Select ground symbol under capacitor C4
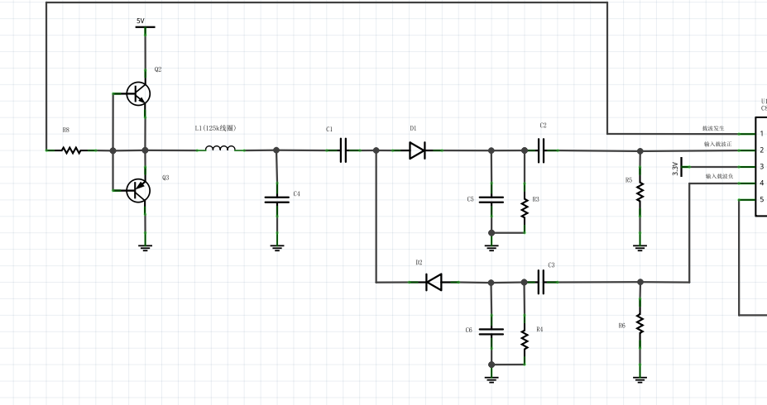 (277, 248)
